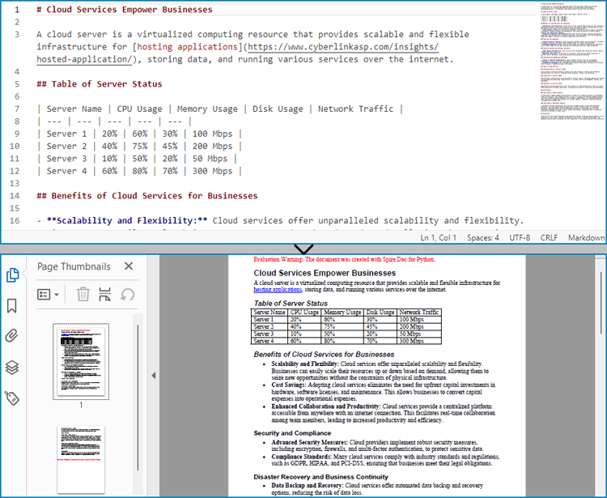Collapse the navigation pane with left arrow
Image resolution: width=607 pixels, height=498 pixels.
click(153, 376)
